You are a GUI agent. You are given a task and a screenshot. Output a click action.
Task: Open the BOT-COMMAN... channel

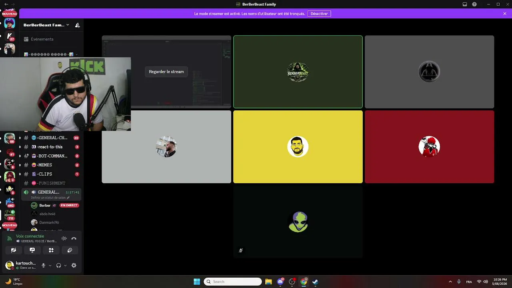pos(51,156)
